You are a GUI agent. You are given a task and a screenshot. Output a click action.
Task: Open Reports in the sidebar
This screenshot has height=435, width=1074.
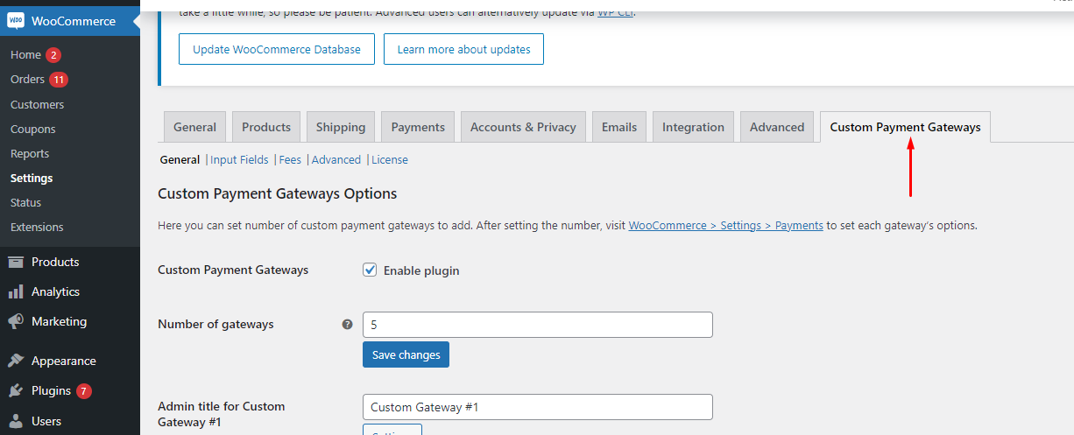point(30,153)
